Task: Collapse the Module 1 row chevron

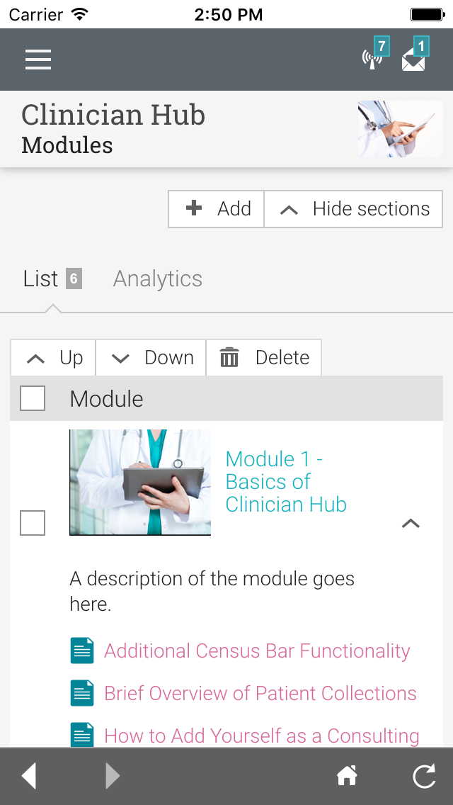Action: tap(411, 524)
